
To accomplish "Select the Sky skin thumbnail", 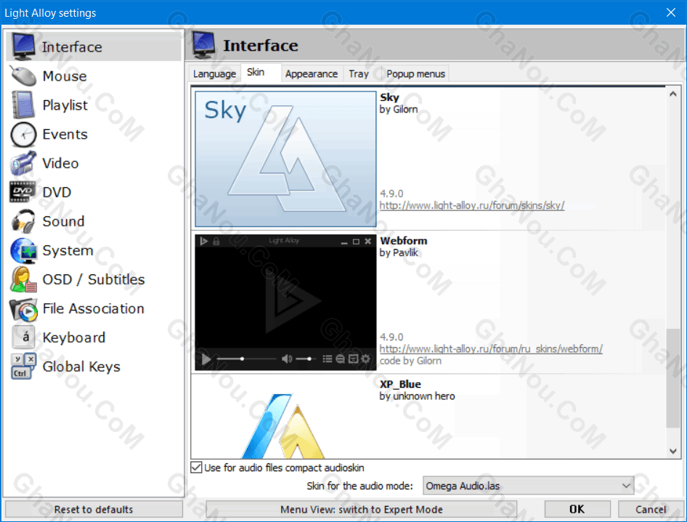I will (285, 158).
